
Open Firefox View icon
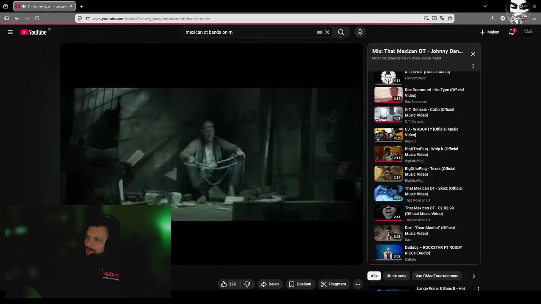5,6
